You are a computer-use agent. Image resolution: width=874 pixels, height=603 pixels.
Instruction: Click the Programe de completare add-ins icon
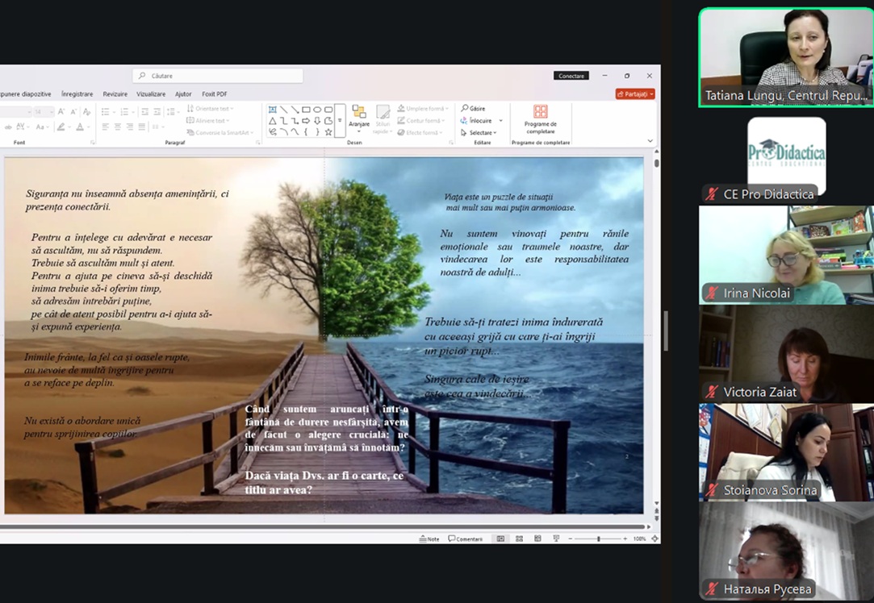540,112
